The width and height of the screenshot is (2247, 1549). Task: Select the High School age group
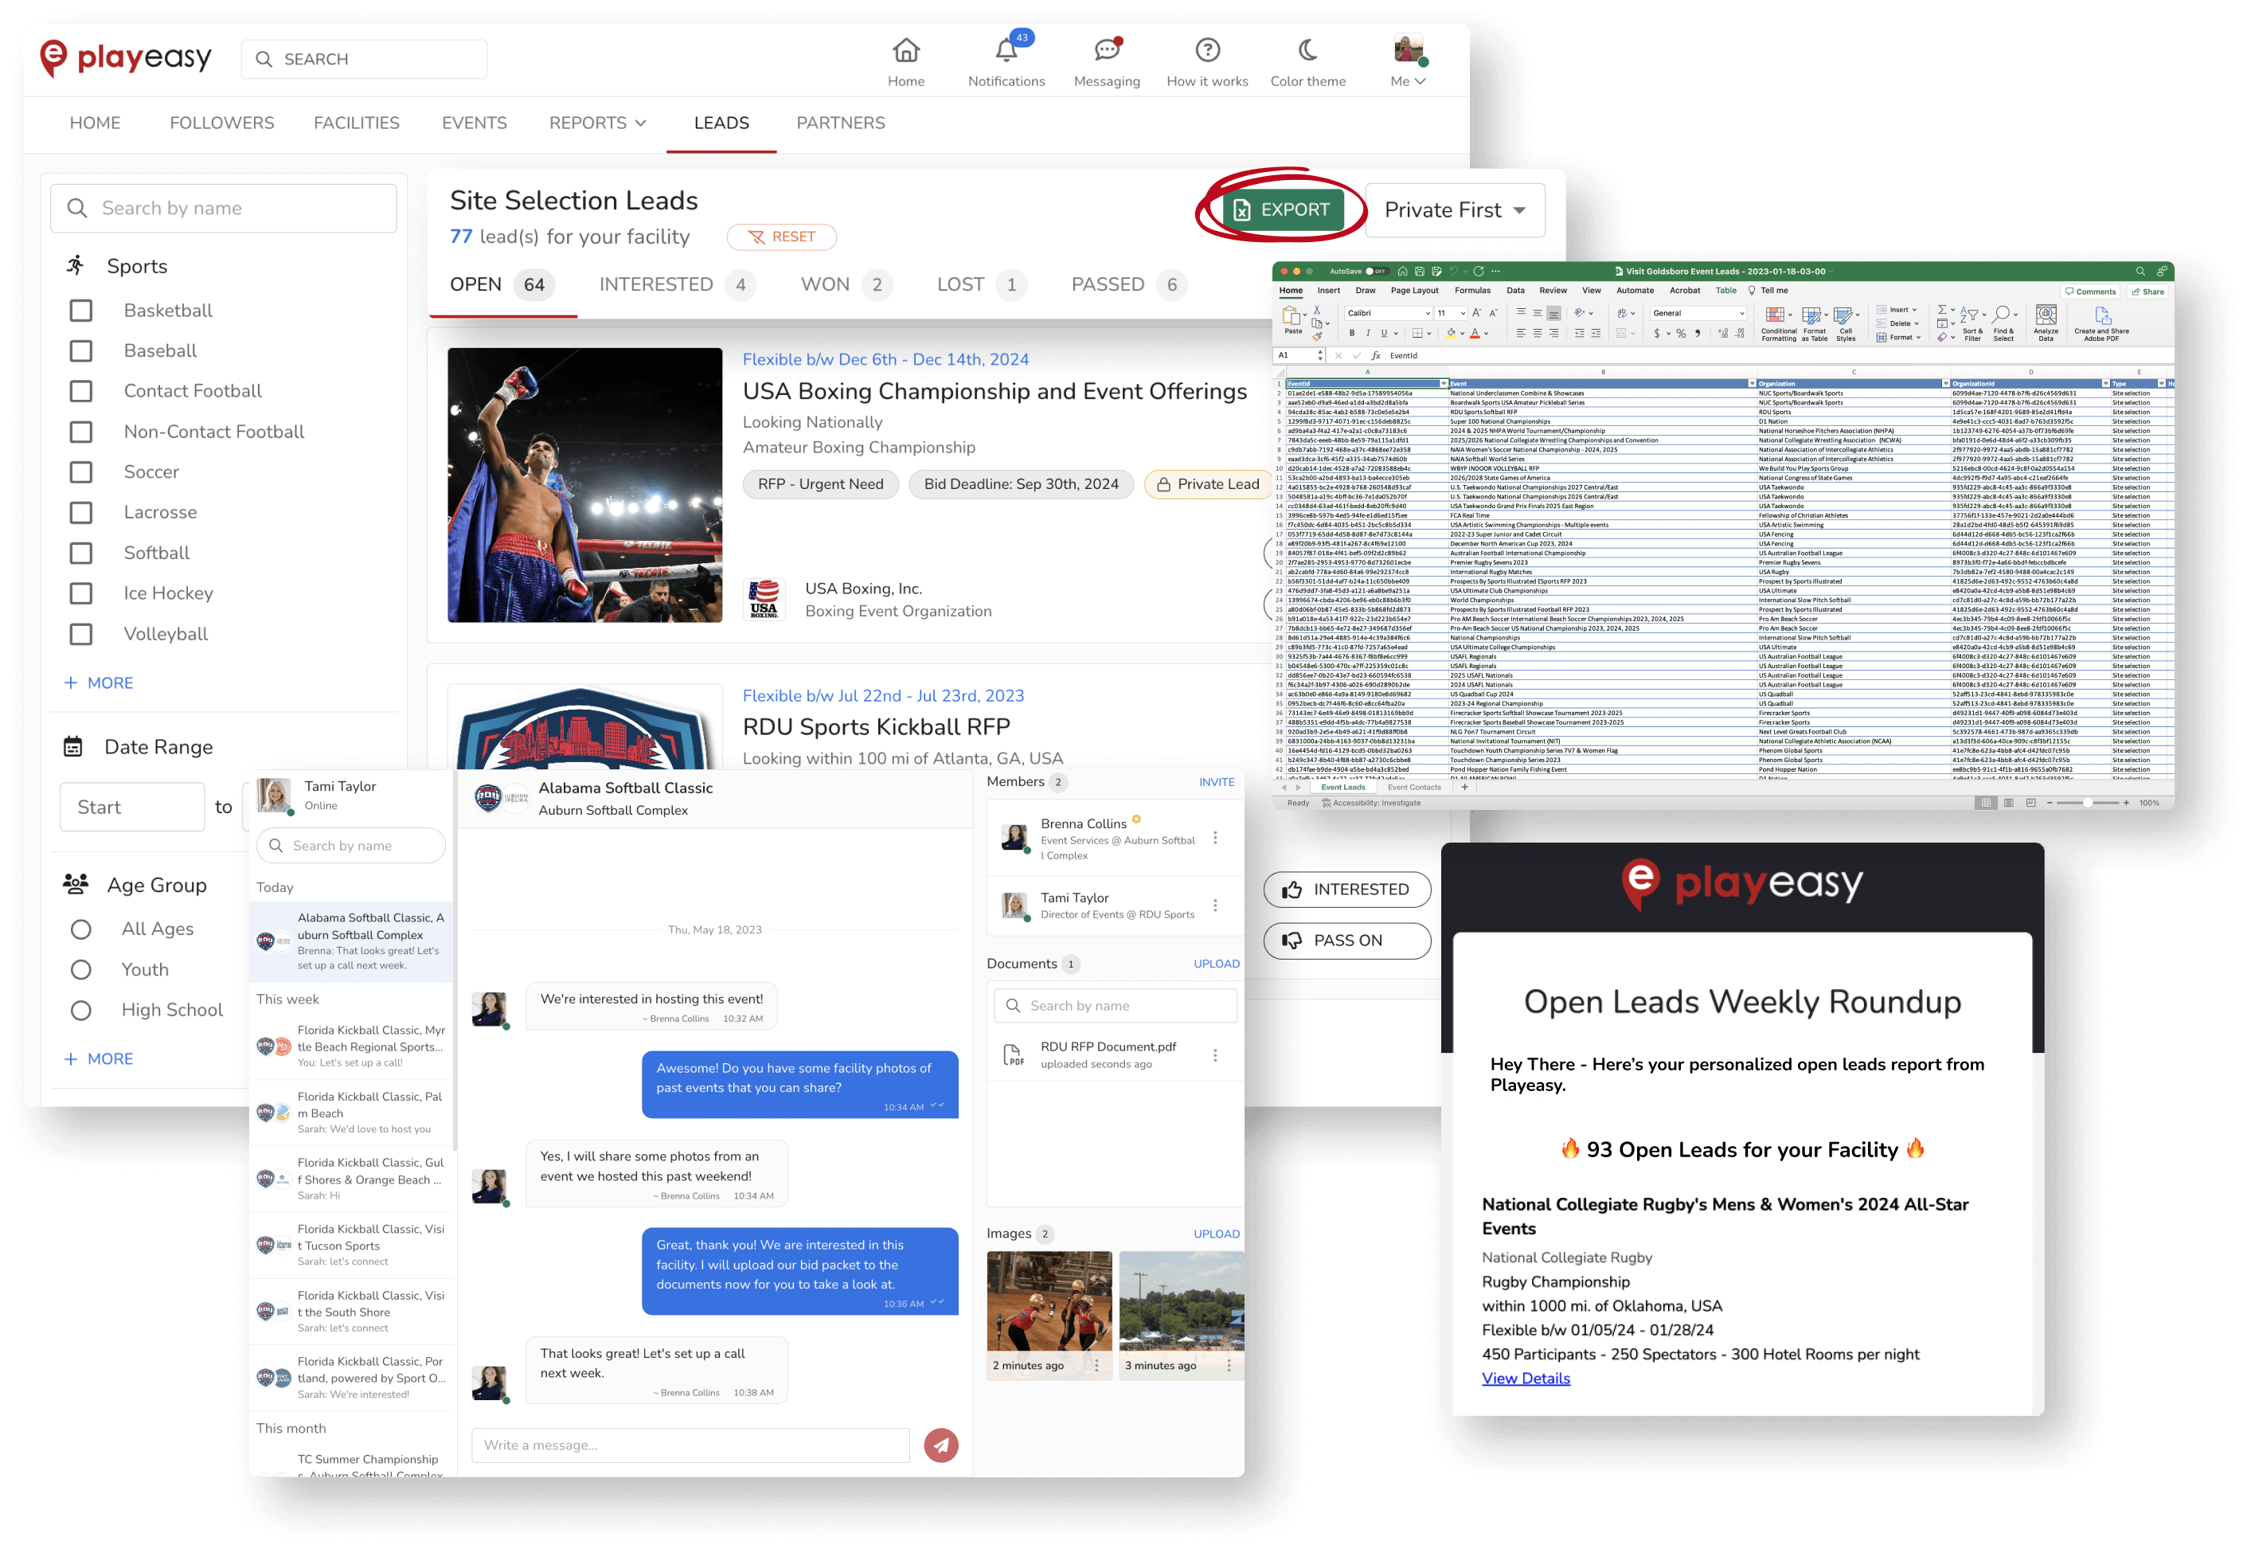click(81, 1011)
